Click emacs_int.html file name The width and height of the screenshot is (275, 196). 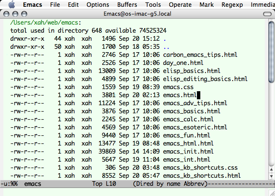(187, 160)
